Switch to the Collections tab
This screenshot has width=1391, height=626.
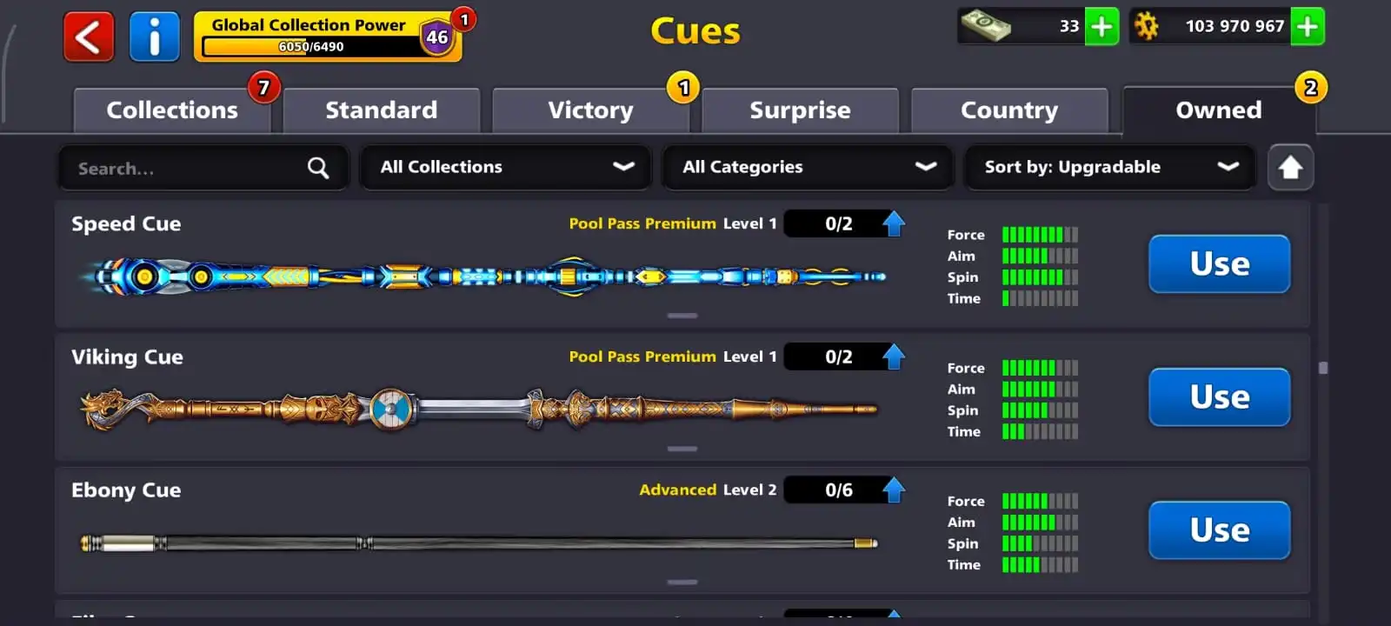pos(172,110)
